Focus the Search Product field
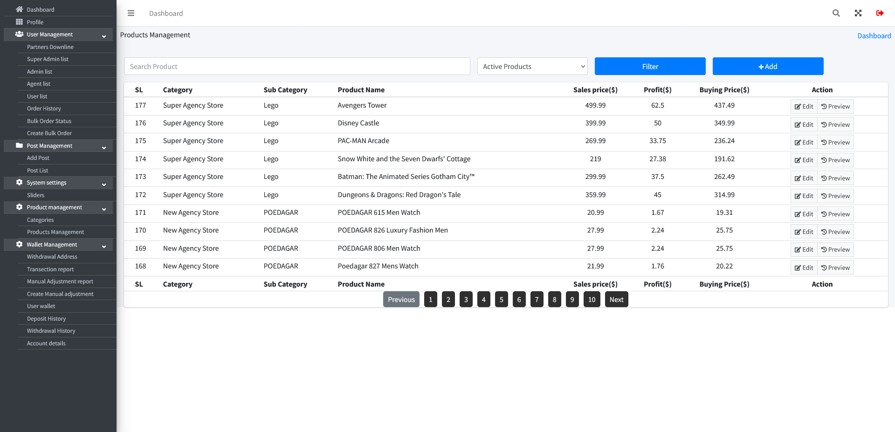895x432 pixels. [297, 66]
